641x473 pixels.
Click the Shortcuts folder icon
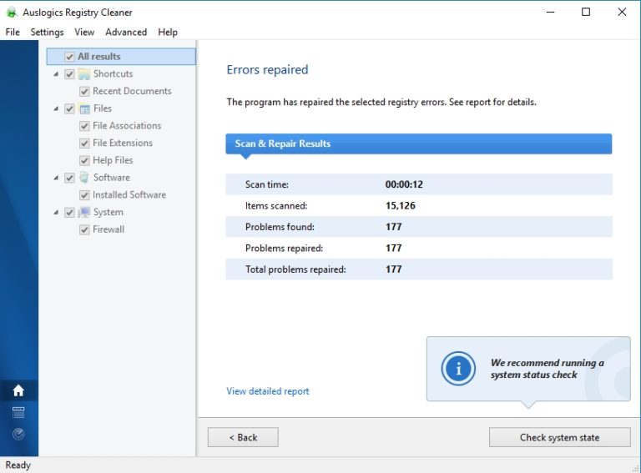coord(84,74)
